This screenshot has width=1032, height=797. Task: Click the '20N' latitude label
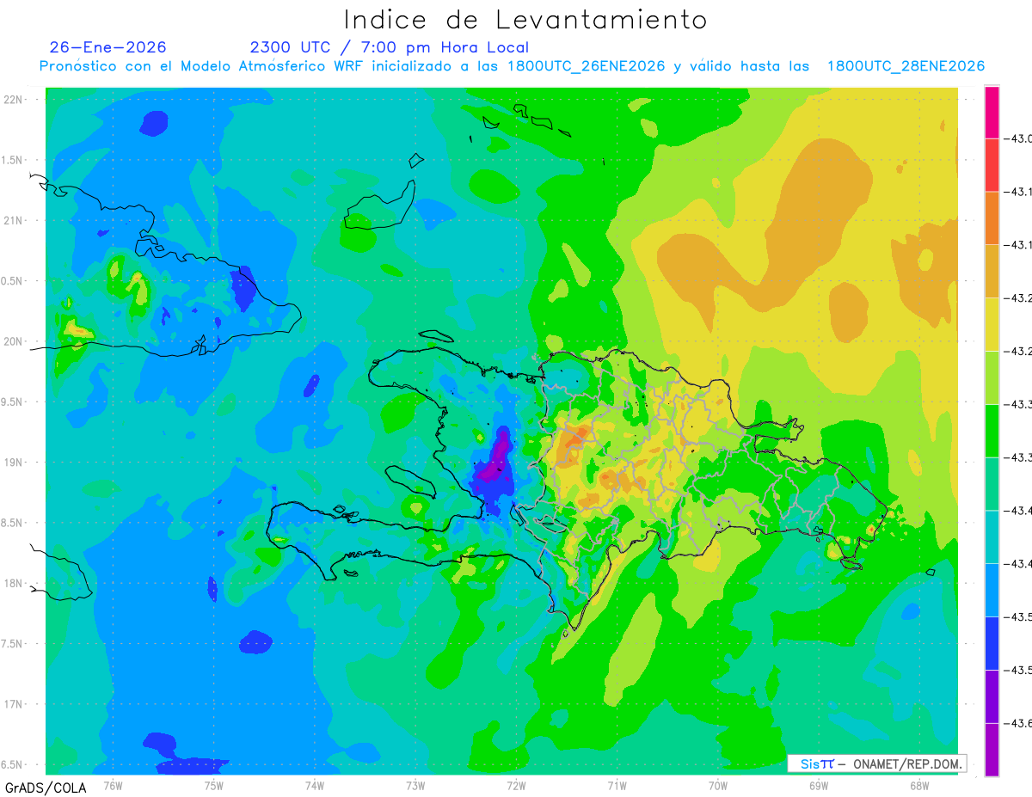coord(15,341)
